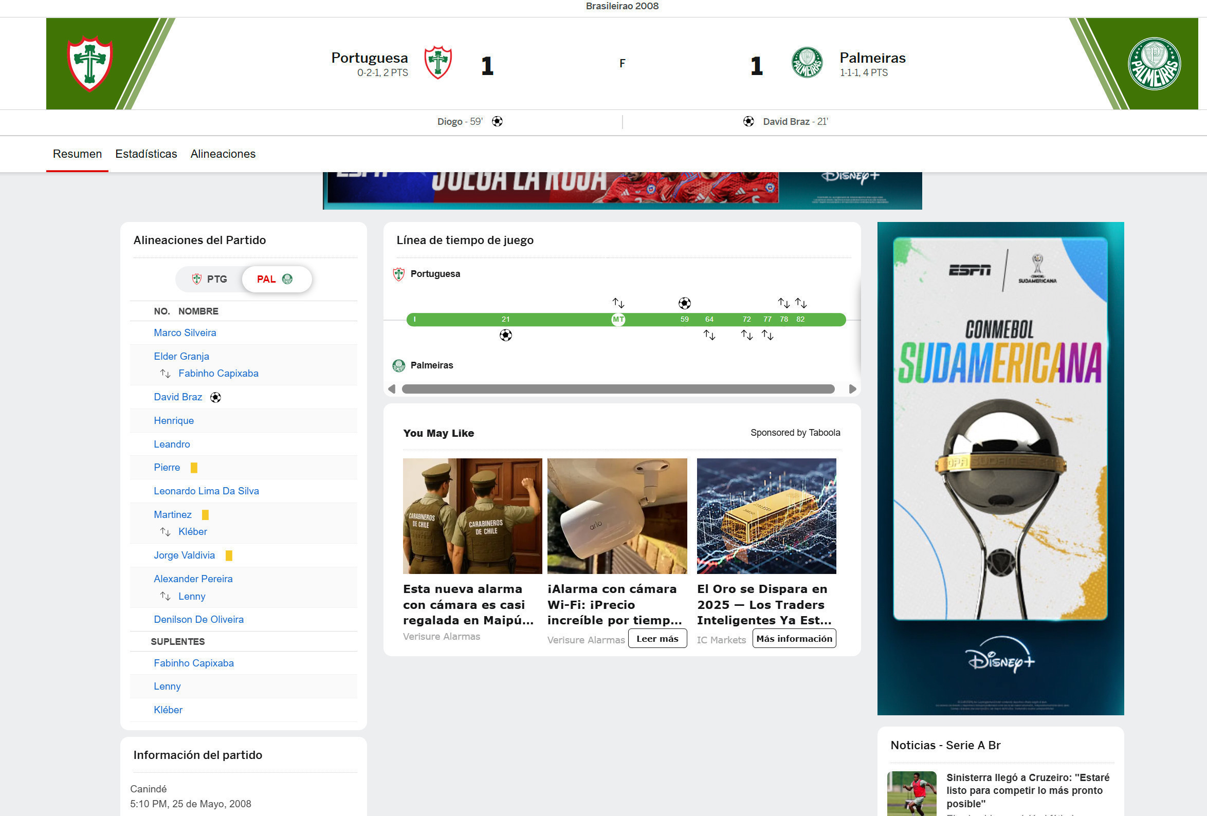The width and height of the screenshot is (1207, 816).
Task: Click the large Palmeiras crest in the right banner
Action: tap(1154, 63)
